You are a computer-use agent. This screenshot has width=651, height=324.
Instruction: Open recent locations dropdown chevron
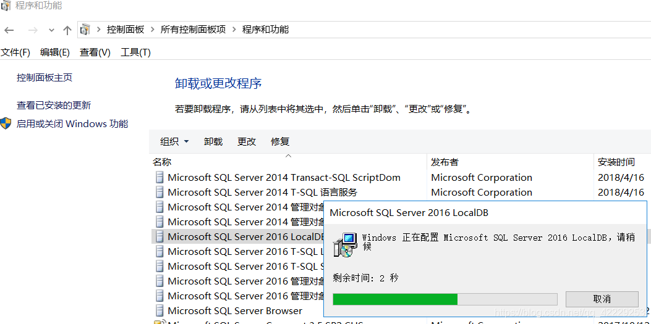click(x=51, y=30)
